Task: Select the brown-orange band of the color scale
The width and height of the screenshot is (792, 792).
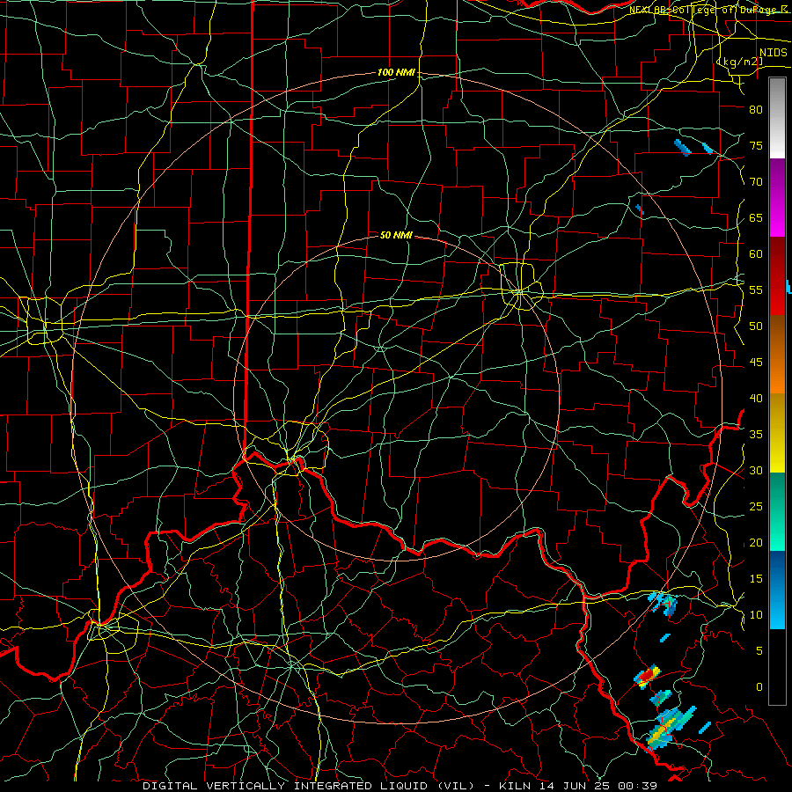Action: coord(777,355)
